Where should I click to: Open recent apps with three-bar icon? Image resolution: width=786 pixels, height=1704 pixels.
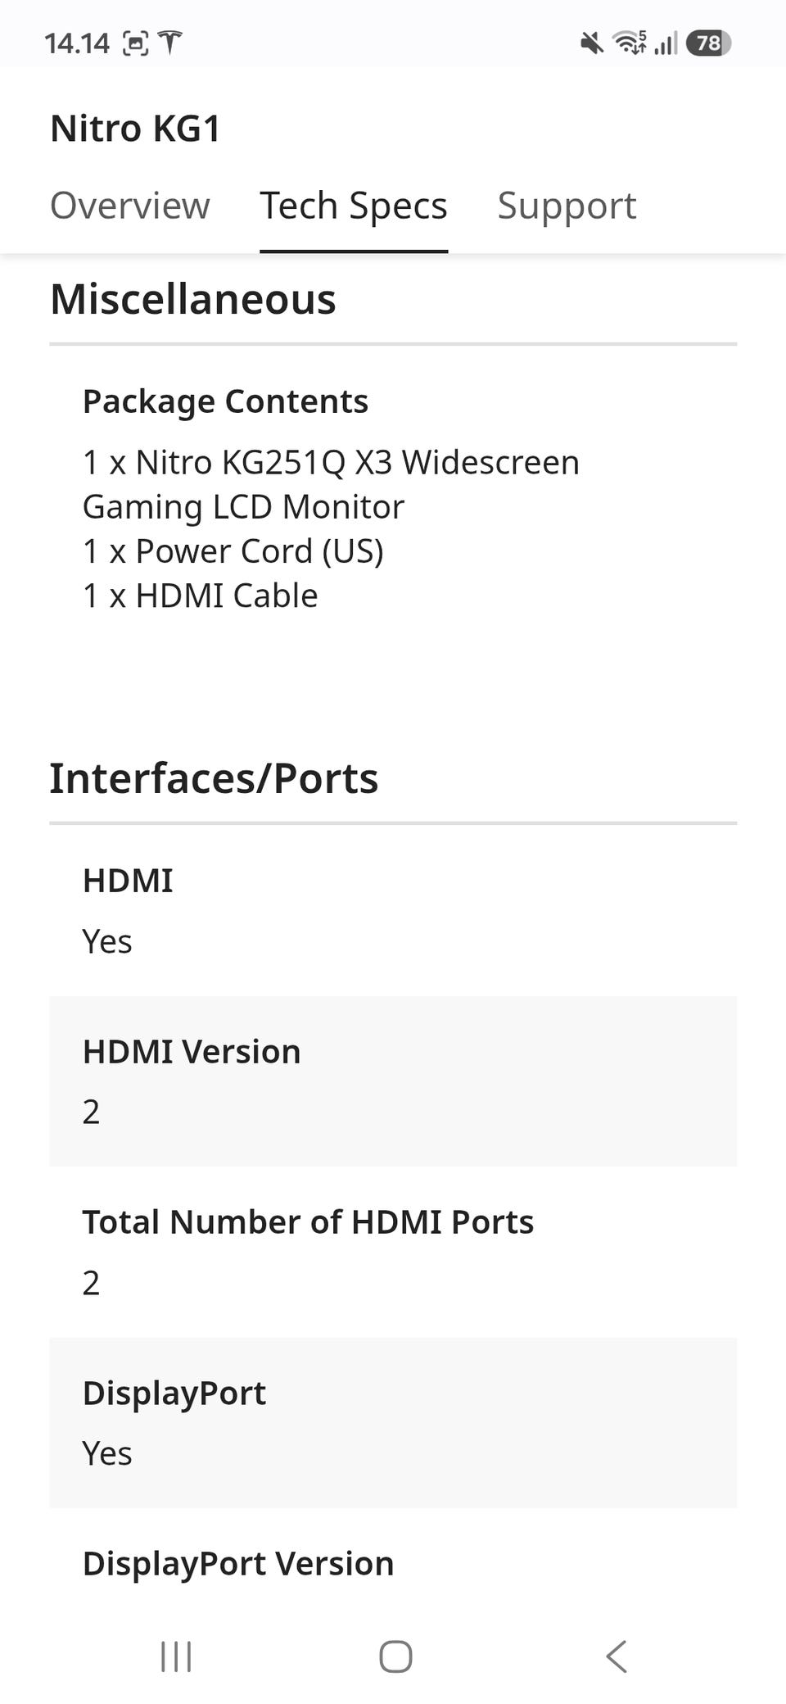tap(176, 1656)
